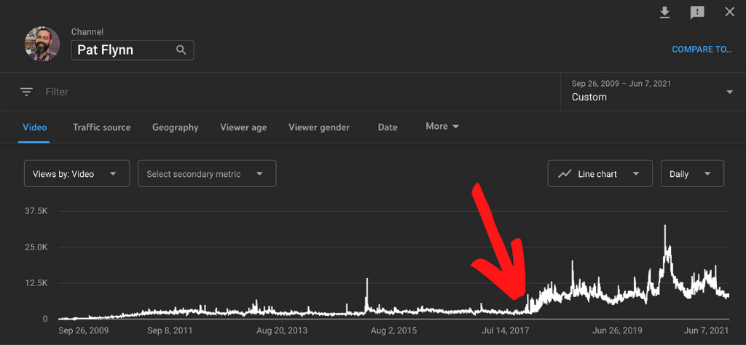746x345 pixels.
Task: Click the Aug 20, 2013 date label
Action: pos(283,330)
